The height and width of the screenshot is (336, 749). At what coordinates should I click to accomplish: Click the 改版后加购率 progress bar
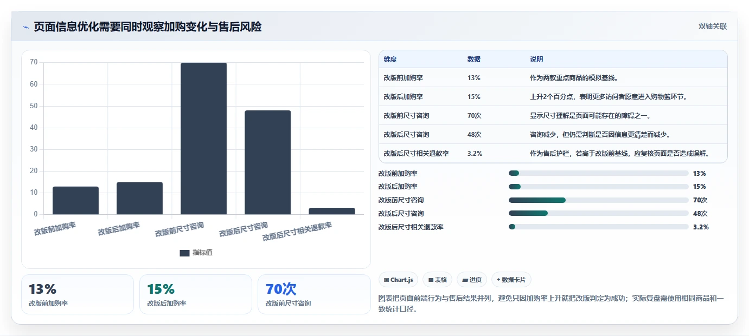tap(598, 187)
